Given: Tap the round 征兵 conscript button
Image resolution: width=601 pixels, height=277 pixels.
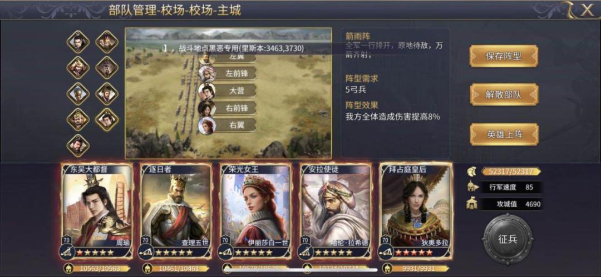Looking at the screenshot, I should click(508, 239).
